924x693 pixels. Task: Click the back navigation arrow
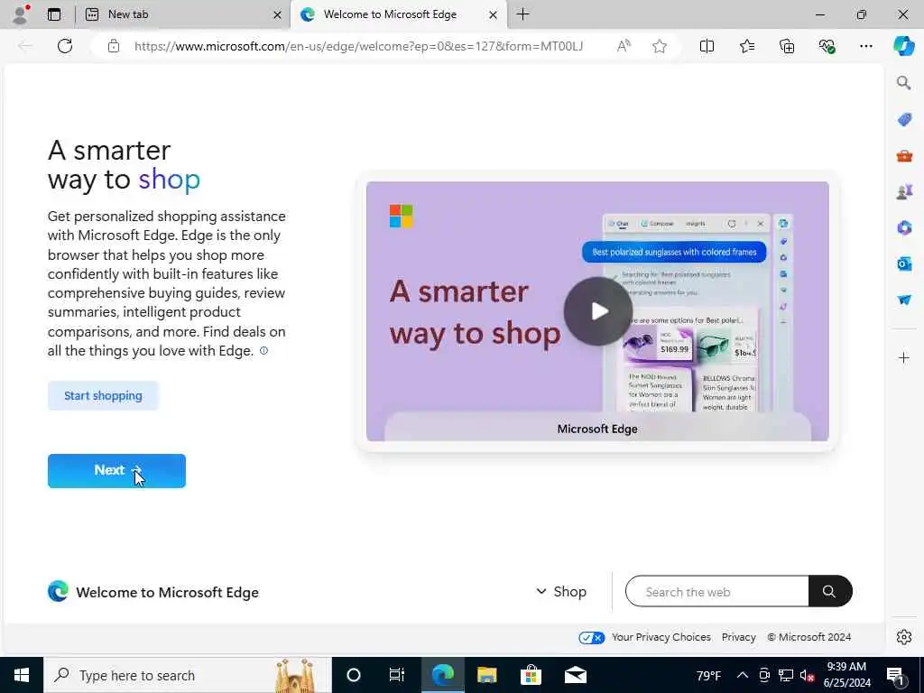(x=25, y=46)
